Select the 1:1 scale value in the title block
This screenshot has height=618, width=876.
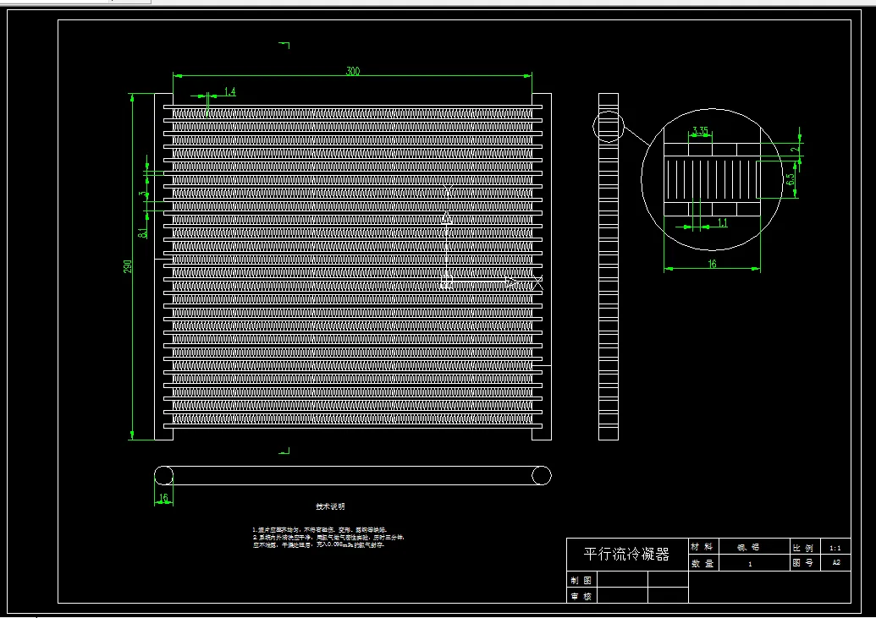tap(835, 548)
